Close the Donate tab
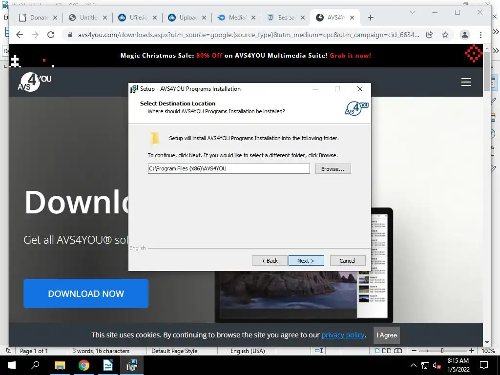 [x=55, y=18]
